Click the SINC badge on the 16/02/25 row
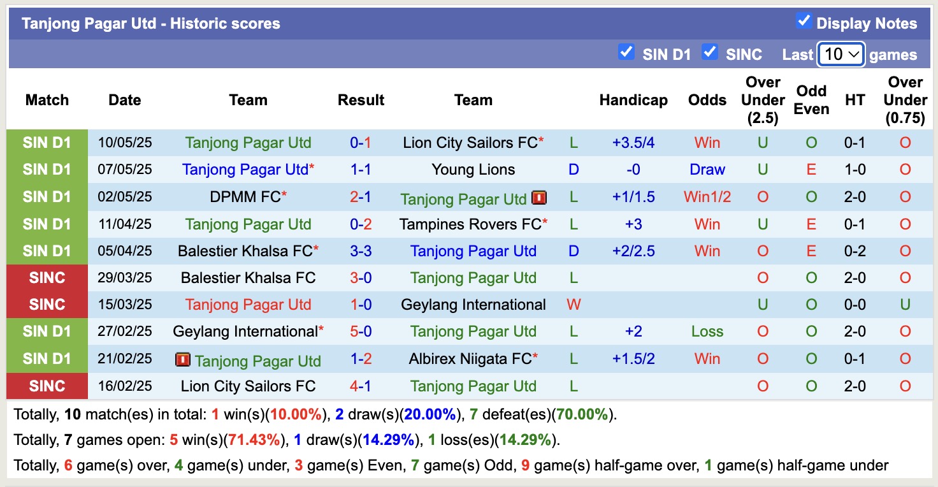938x487 pixels. [x=47, y=385]
